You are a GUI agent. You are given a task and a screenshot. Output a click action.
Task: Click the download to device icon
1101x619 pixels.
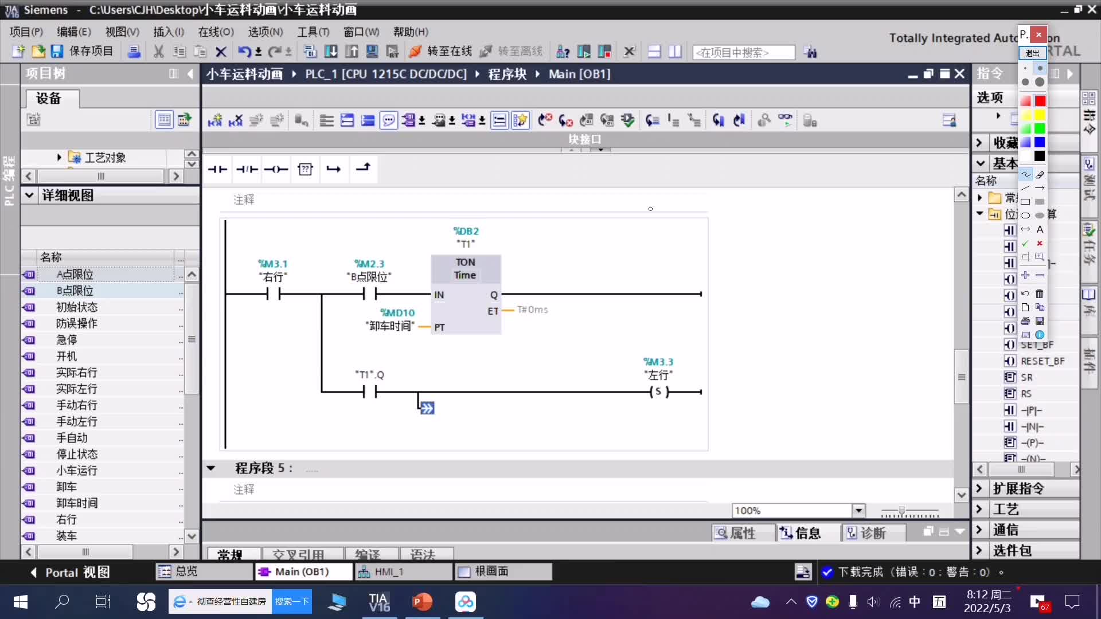(331, 52)
